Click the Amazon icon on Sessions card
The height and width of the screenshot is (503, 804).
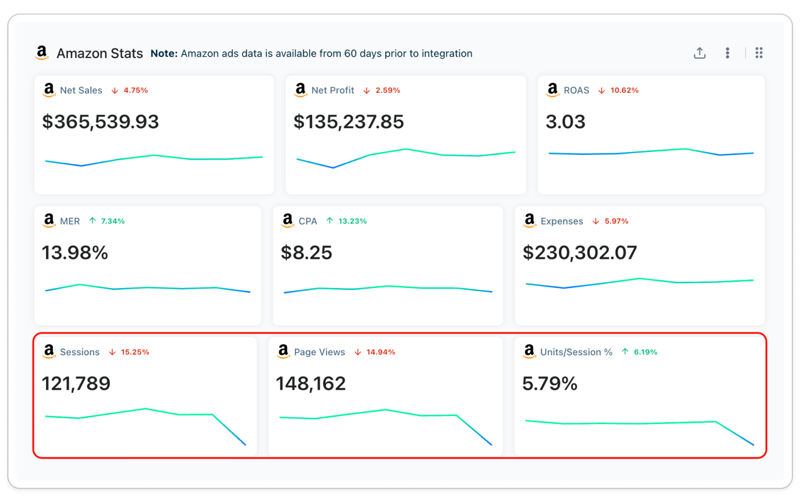click(49, 351)
